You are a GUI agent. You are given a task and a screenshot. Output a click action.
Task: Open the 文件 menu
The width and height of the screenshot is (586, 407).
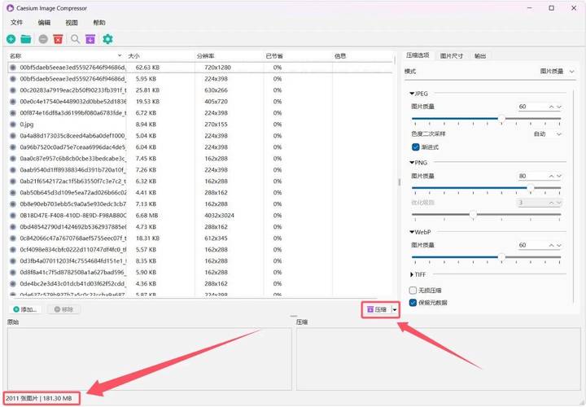[16, 23]
